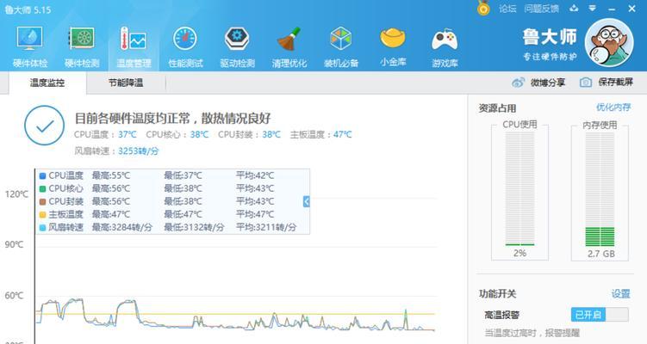Switch to 温度监控 tab

[x=47, y=83]
